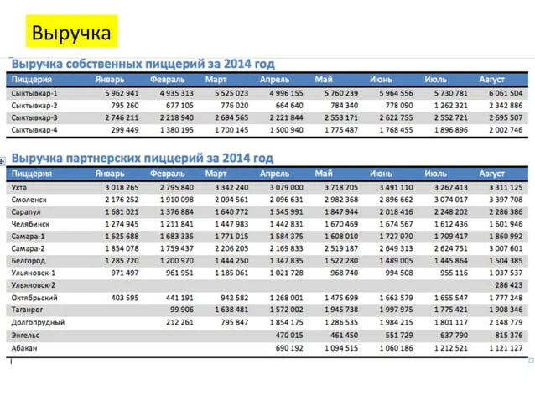Click cell value '286 423'
535x401 pixels.
pos(509,285)
